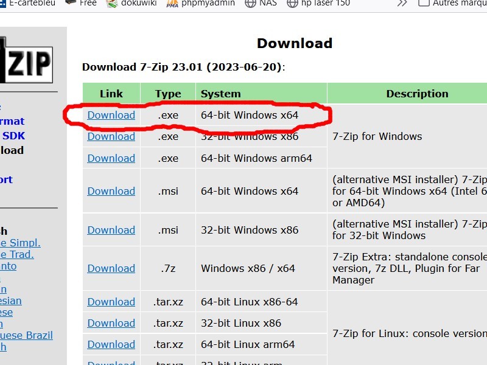Open the NAS bookmark

point(261,2)
